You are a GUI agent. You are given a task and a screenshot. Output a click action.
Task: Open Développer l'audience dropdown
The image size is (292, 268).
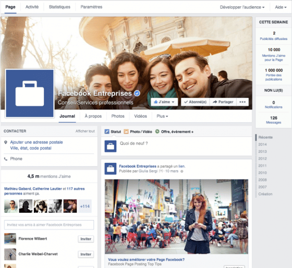242,7
